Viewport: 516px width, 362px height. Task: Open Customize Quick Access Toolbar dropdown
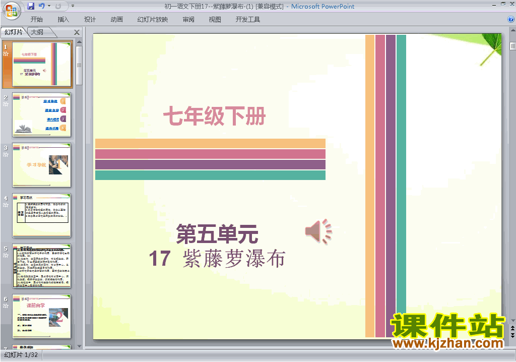coord(73,6)
